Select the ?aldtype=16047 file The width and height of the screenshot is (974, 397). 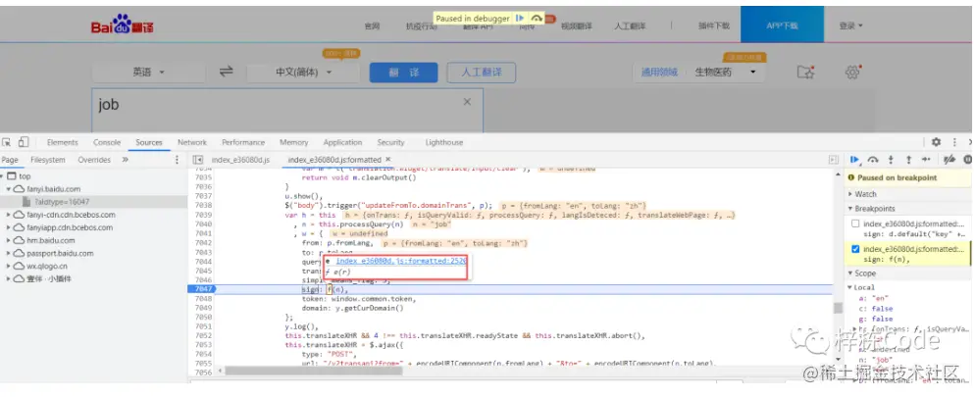62,202
